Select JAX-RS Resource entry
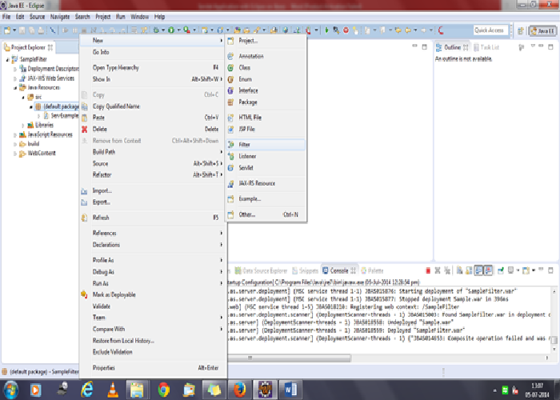 [x=266, y=183]
